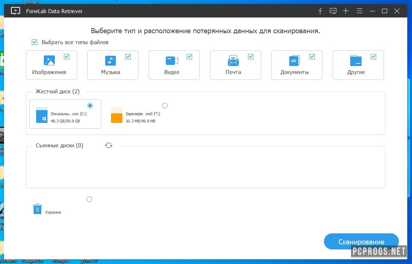Click the Video camera icon
412x264 pixels.
coord(172,61)
